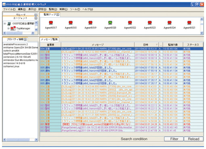Viewport: 206px width, 149px height.
Task: Sort by the 監視対象 column header
Action: point(173,45)
